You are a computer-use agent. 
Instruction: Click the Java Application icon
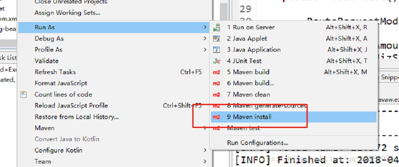coord(216,50)
